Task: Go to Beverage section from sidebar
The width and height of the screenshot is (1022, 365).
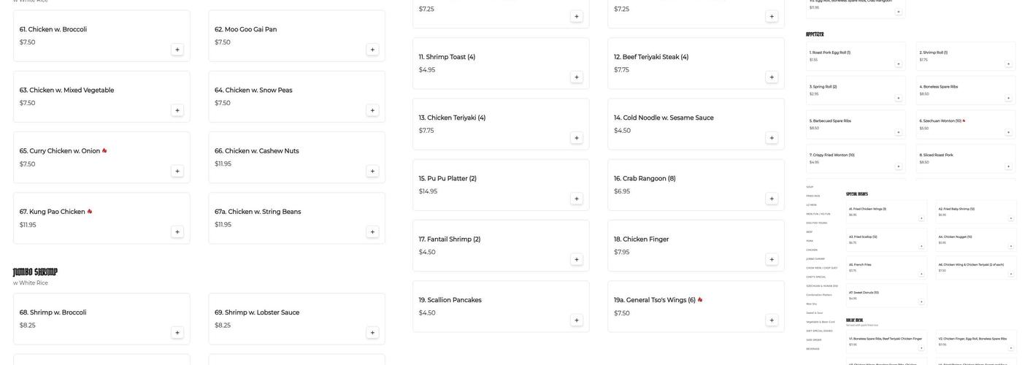Action: pos(812,349)
